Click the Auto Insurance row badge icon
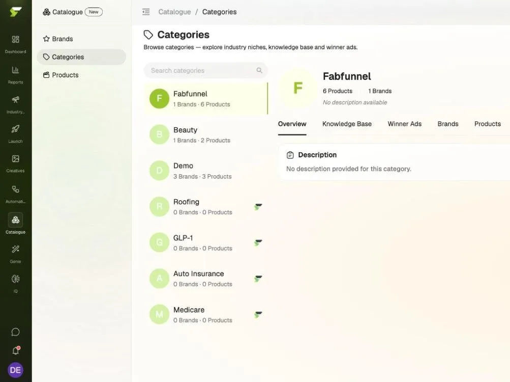Viewport: 510px width, 382px height. (x=258, y=279)
